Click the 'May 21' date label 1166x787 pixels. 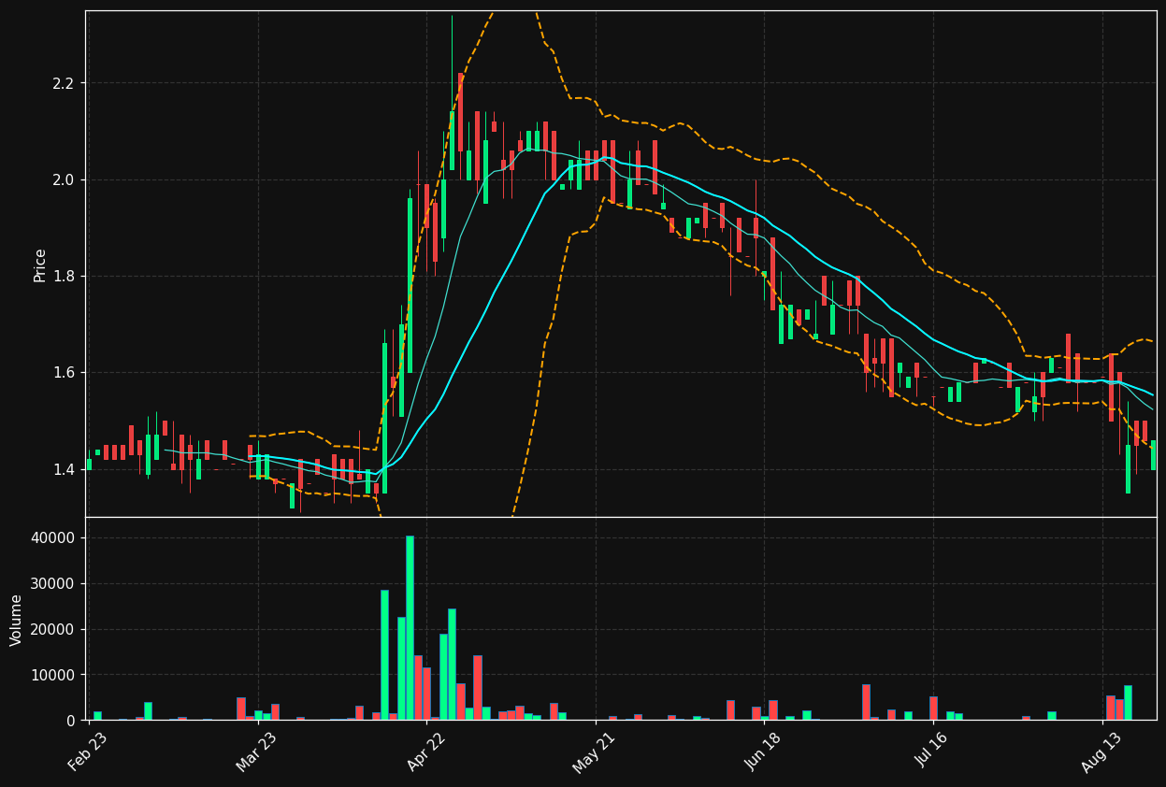pos(595,751)
